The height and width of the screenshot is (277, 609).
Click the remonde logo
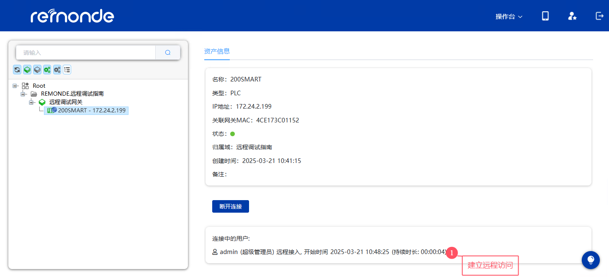click(72, 16)
